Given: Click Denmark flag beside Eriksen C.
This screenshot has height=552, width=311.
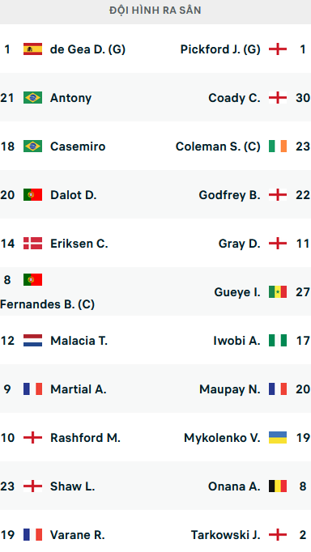Looking at the screenshot, I should click(x=32, y=244).
